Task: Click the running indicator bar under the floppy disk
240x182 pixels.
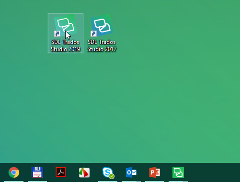Action: 37,182
